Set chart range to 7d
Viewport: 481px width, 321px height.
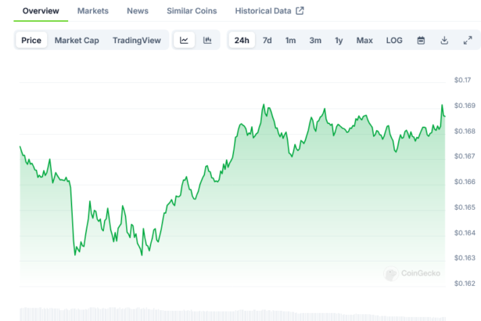tap(267, 40)
